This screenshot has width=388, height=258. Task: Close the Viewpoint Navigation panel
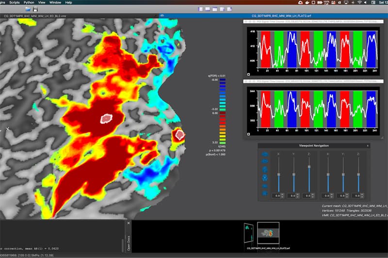[x=368, y=146]
